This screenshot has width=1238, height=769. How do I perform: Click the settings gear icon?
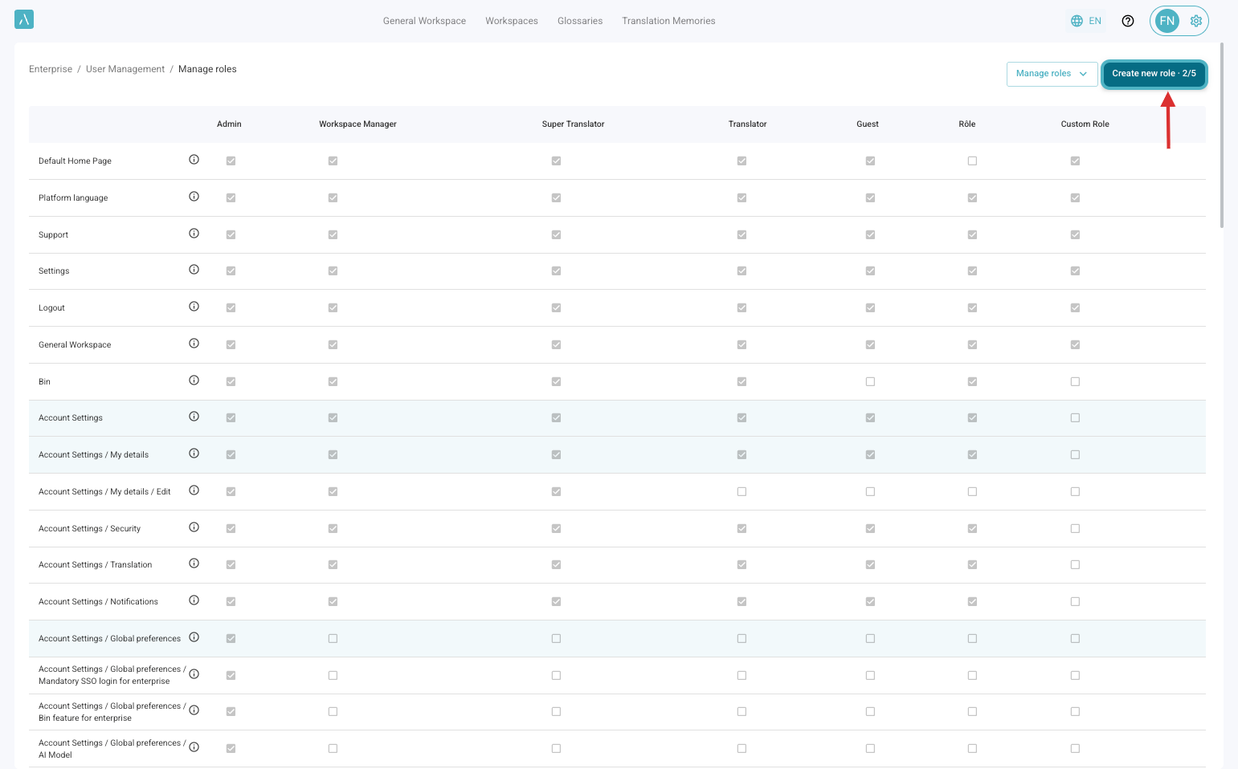[1195, 21]
